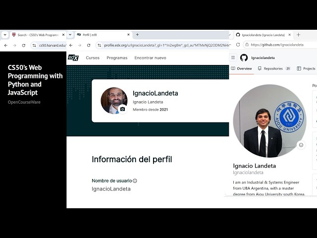Focus the github.com/Ignaciolandeta address bar
317x238 pixels.
280,45
